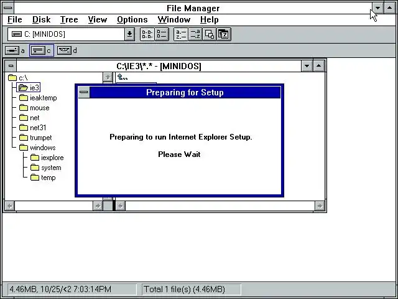Open the View menu
This screenshot has width=398, height=299.
tap(98, 19)
